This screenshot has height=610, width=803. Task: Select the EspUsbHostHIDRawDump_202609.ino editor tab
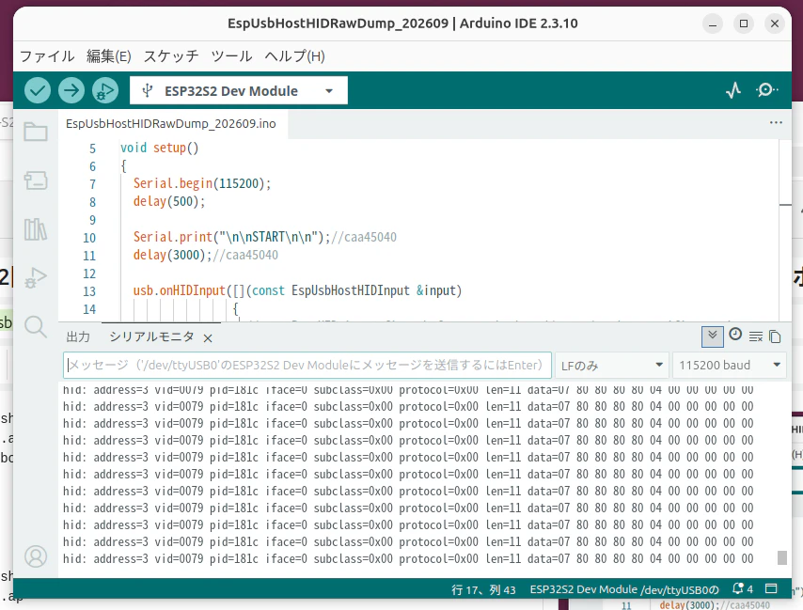[171, 123]
